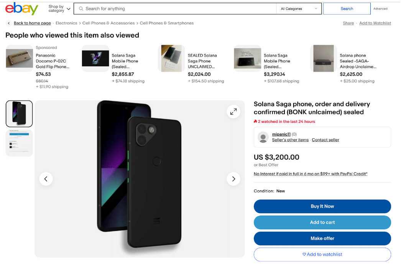Click the magnifier icon in search bar

pyautogui.click(x=81, y=9)
